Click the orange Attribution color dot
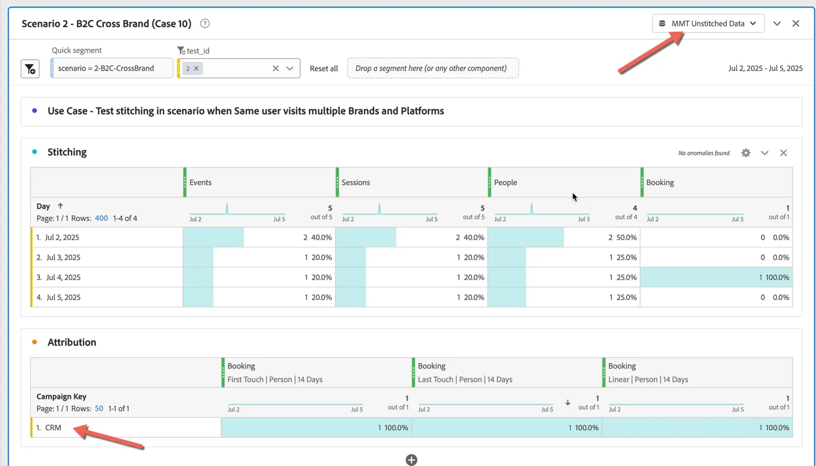Viewport: 816px width, 466px height. tap(35, 342)
